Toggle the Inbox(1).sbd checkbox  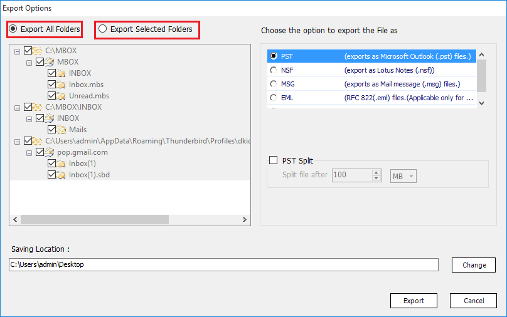tap(51, 175)
